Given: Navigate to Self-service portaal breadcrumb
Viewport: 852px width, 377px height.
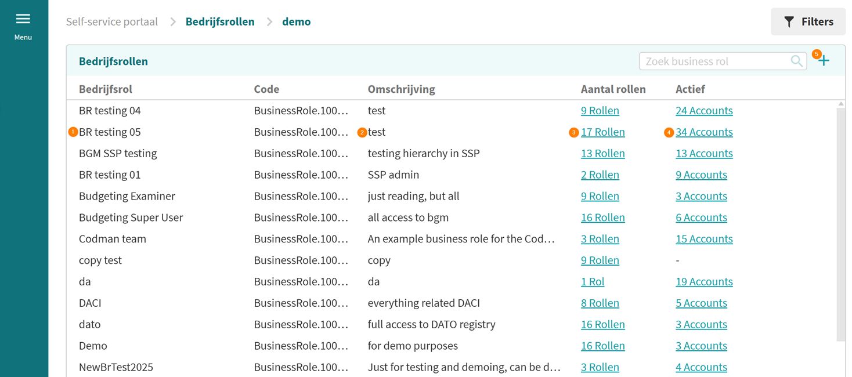Looking at the screenshot, I should pyautogui.click(x=112, y=22).
